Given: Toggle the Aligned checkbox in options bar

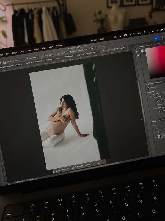Looking at the screenshot, I should (71, 52).
